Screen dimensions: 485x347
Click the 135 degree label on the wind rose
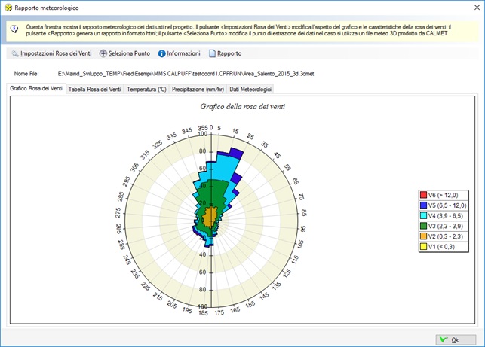[x=276, y=285]
